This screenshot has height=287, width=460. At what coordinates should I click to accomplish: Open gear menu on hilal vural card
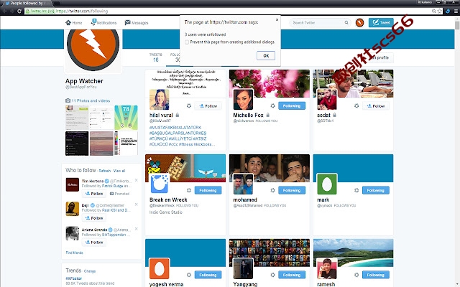click(x=189, y=105)
